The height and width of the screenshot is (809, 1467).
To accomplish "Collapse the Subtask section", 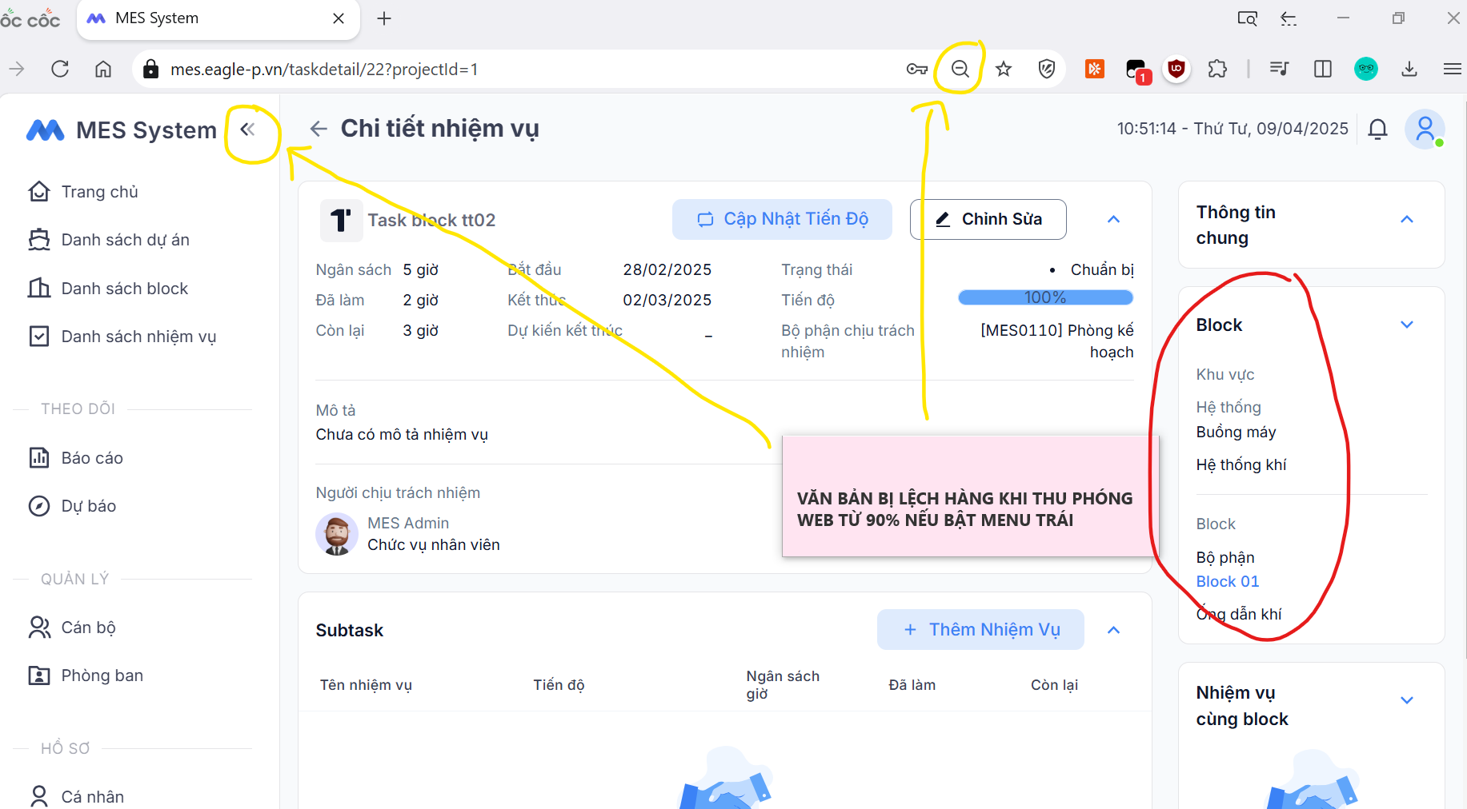I will click(1113, 630).
